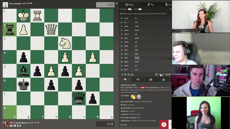Click the black king on g6
The width and height of the screenshot is (230, 129).
tap(23, 85)
